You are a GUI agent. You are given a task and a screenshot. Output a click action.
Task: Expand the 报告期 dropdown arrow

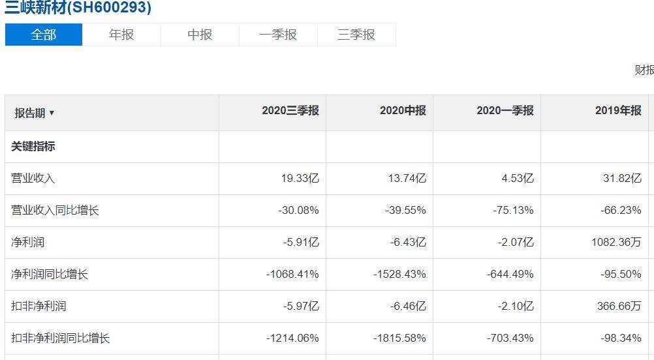click(x=52, y=113)
